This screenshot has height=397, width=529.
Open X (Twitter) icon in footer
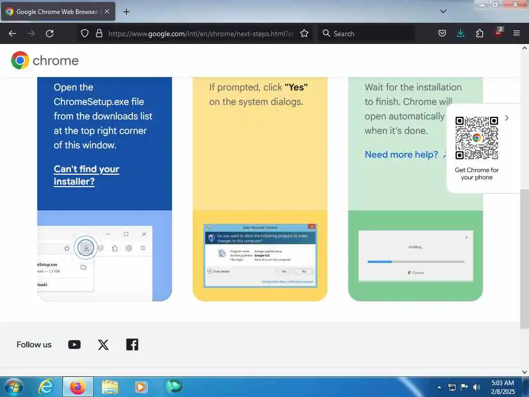(103, 345)
